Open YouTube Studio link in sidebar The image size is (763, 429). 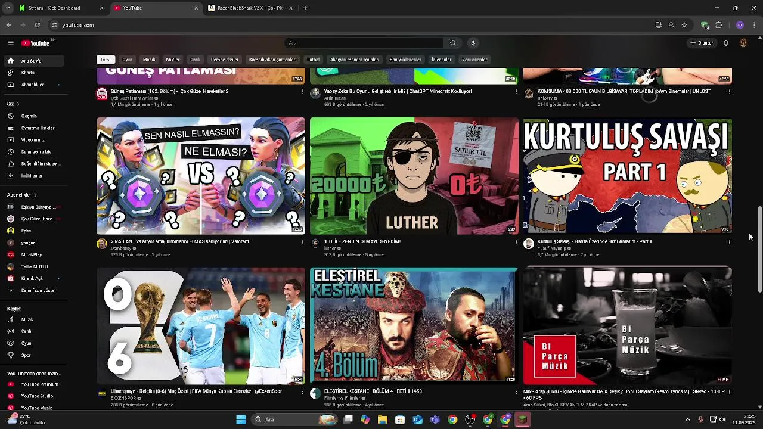[35, 396]
